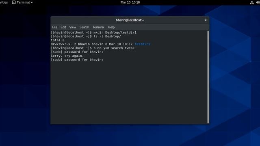This screenshot has height=146, width=260.
Task: Open the View menu
Action: (x=73, y=27)
